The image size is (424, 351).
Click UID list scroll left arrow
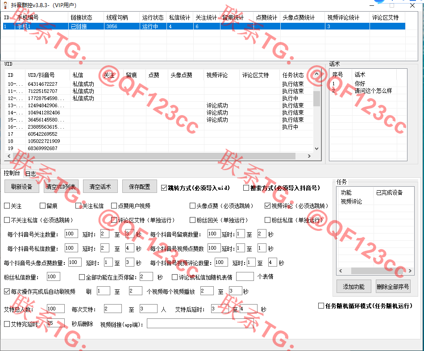(x=9, y=156)
